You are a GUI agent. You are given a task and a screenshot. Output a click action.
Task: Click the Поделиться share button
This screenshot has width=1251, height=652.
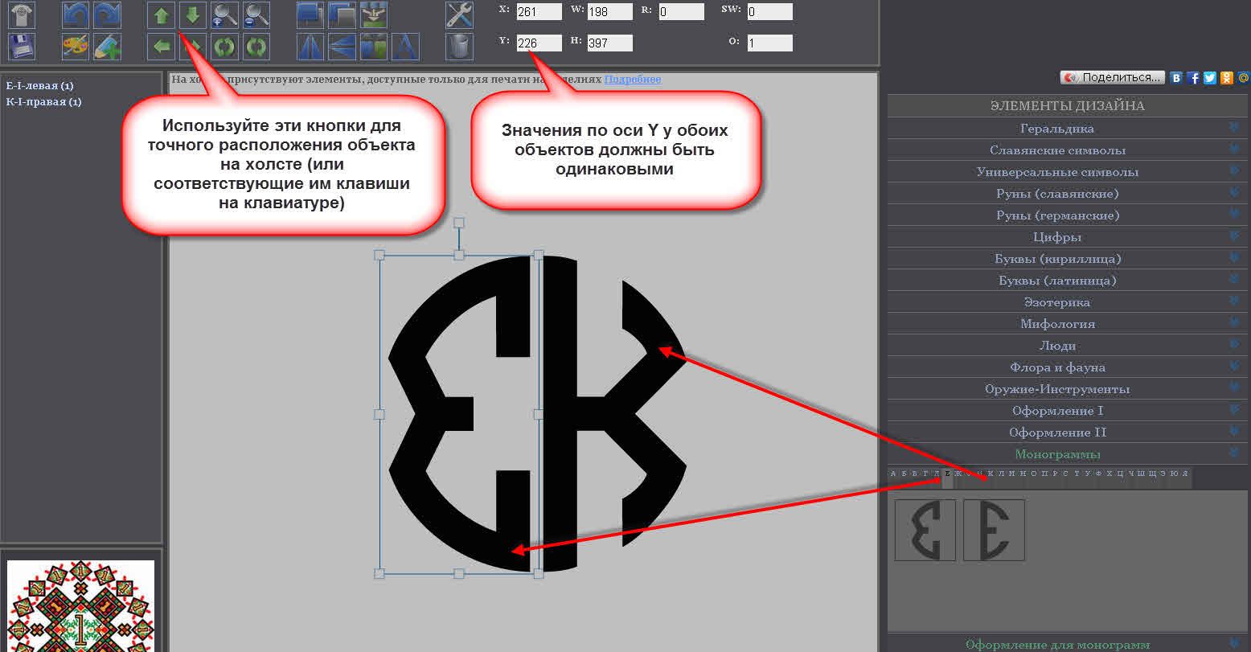click(1113, 78)
